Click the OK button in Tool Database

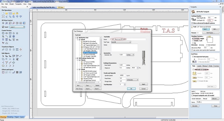131,89
